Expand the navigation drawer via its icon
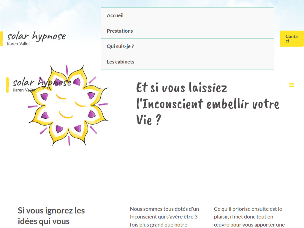This screenshot has width=304, height=228. [292, 85]
